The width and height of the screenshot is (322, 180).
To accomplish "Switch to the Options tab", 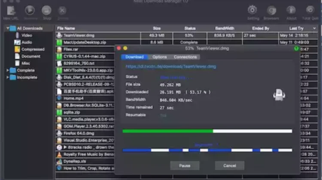I will pyautogui.click(x=159, y=57).
